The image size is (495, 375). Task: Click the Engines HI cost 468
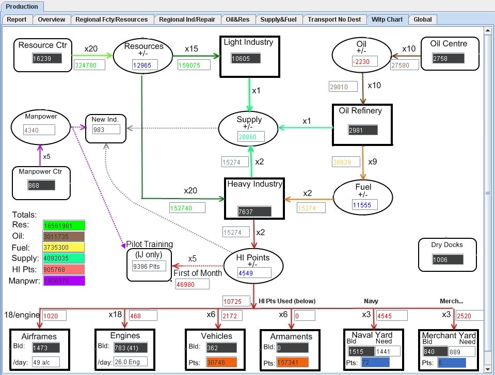(x=143, y=316)
